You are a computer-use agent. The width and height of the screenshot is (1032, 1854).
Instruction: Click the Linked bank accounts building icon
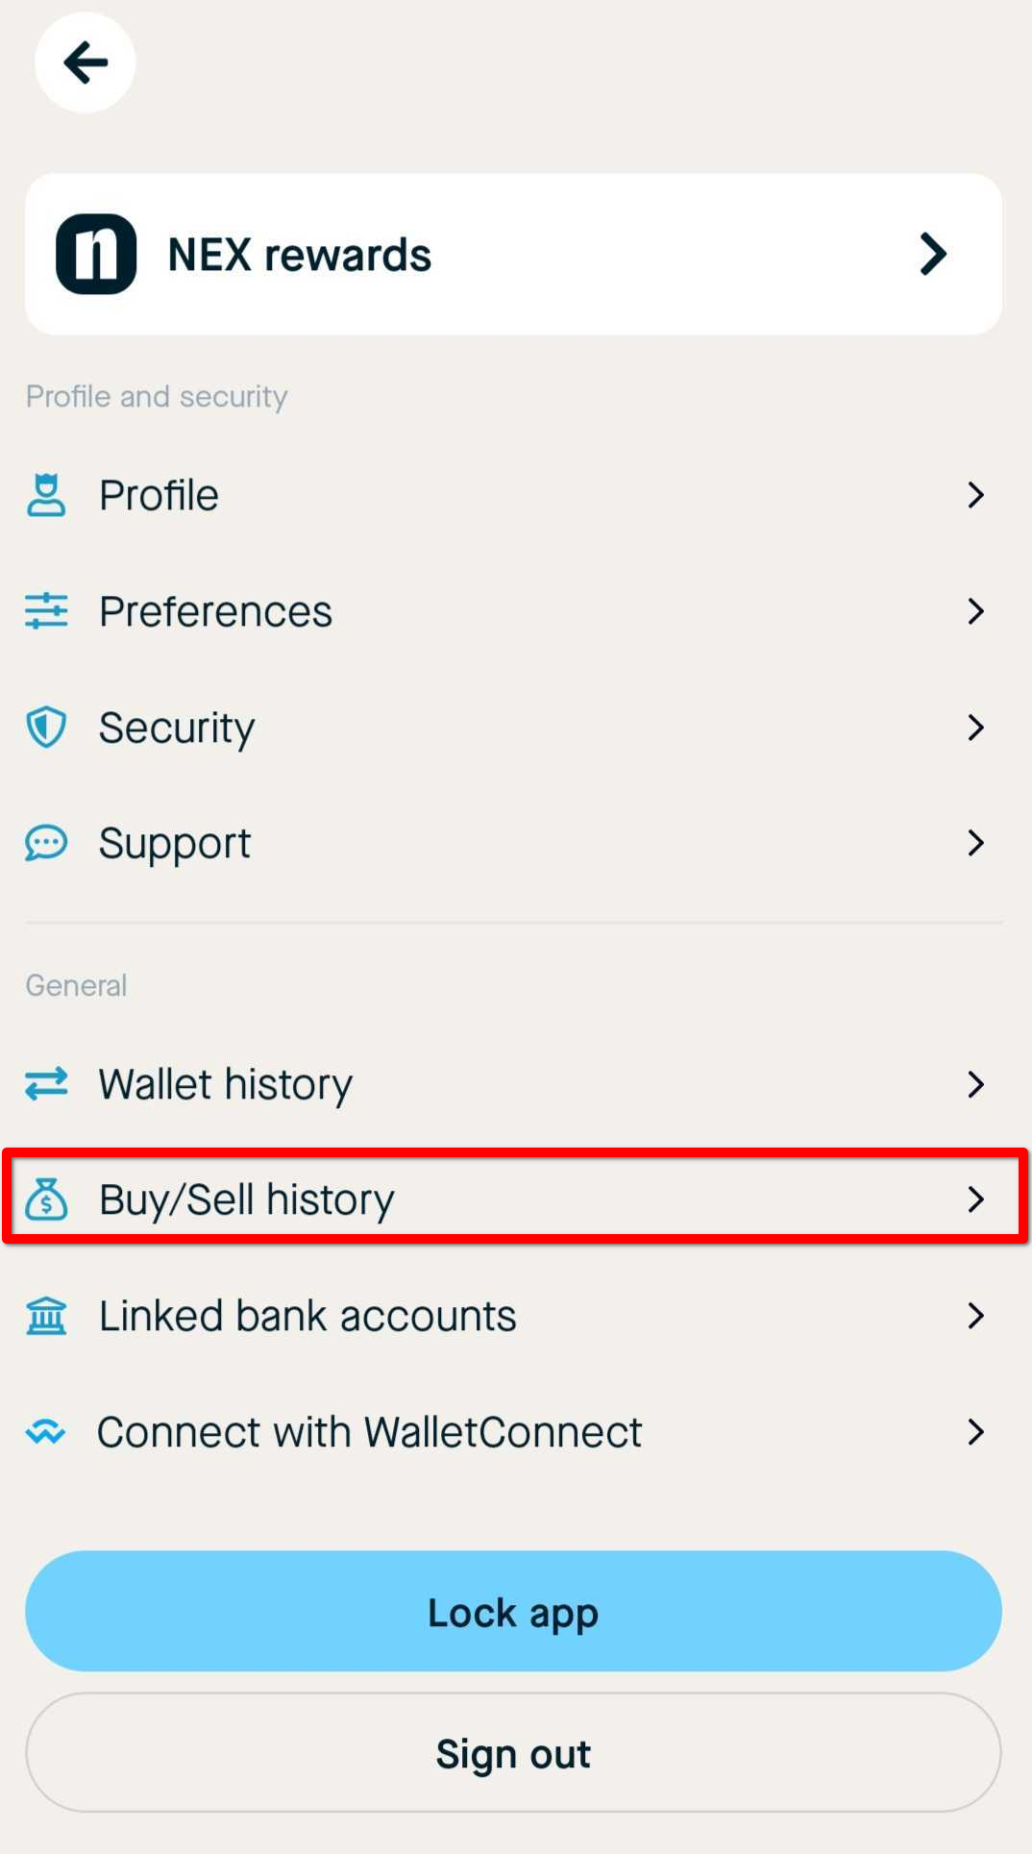click(46, 1316)
